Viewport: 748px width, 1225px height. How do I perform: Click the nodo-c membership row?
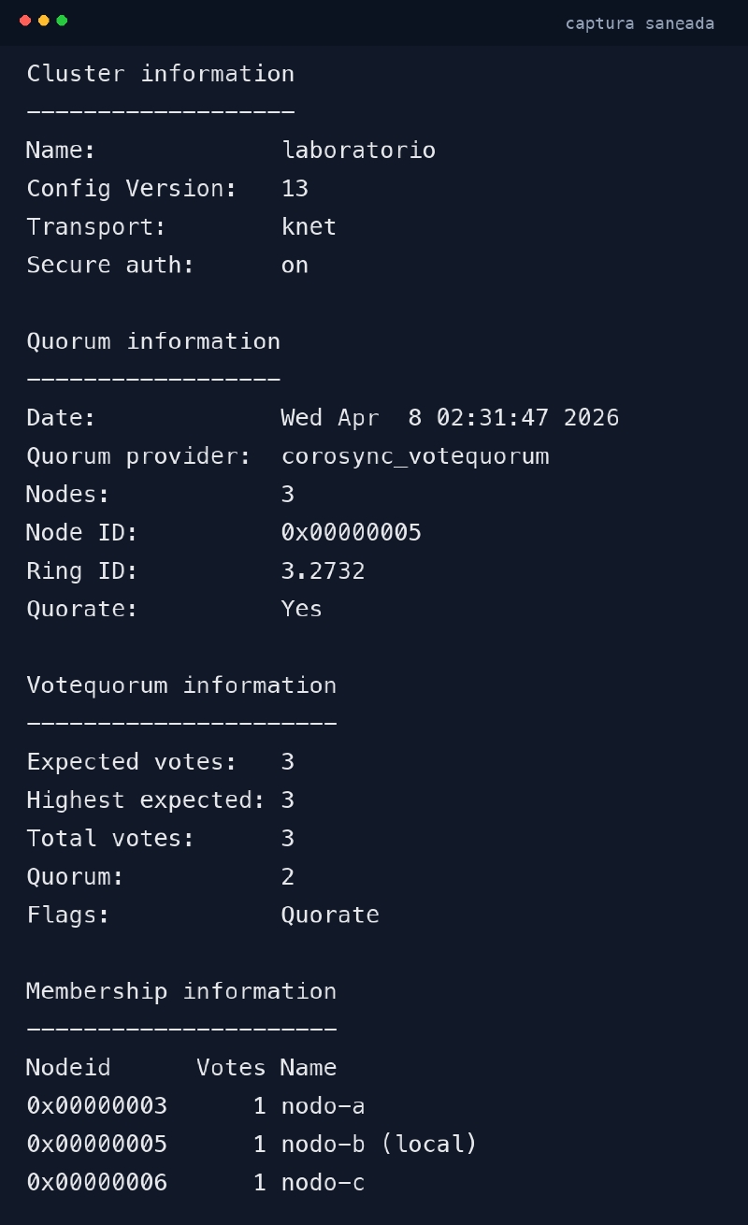tap(323, 1182)
